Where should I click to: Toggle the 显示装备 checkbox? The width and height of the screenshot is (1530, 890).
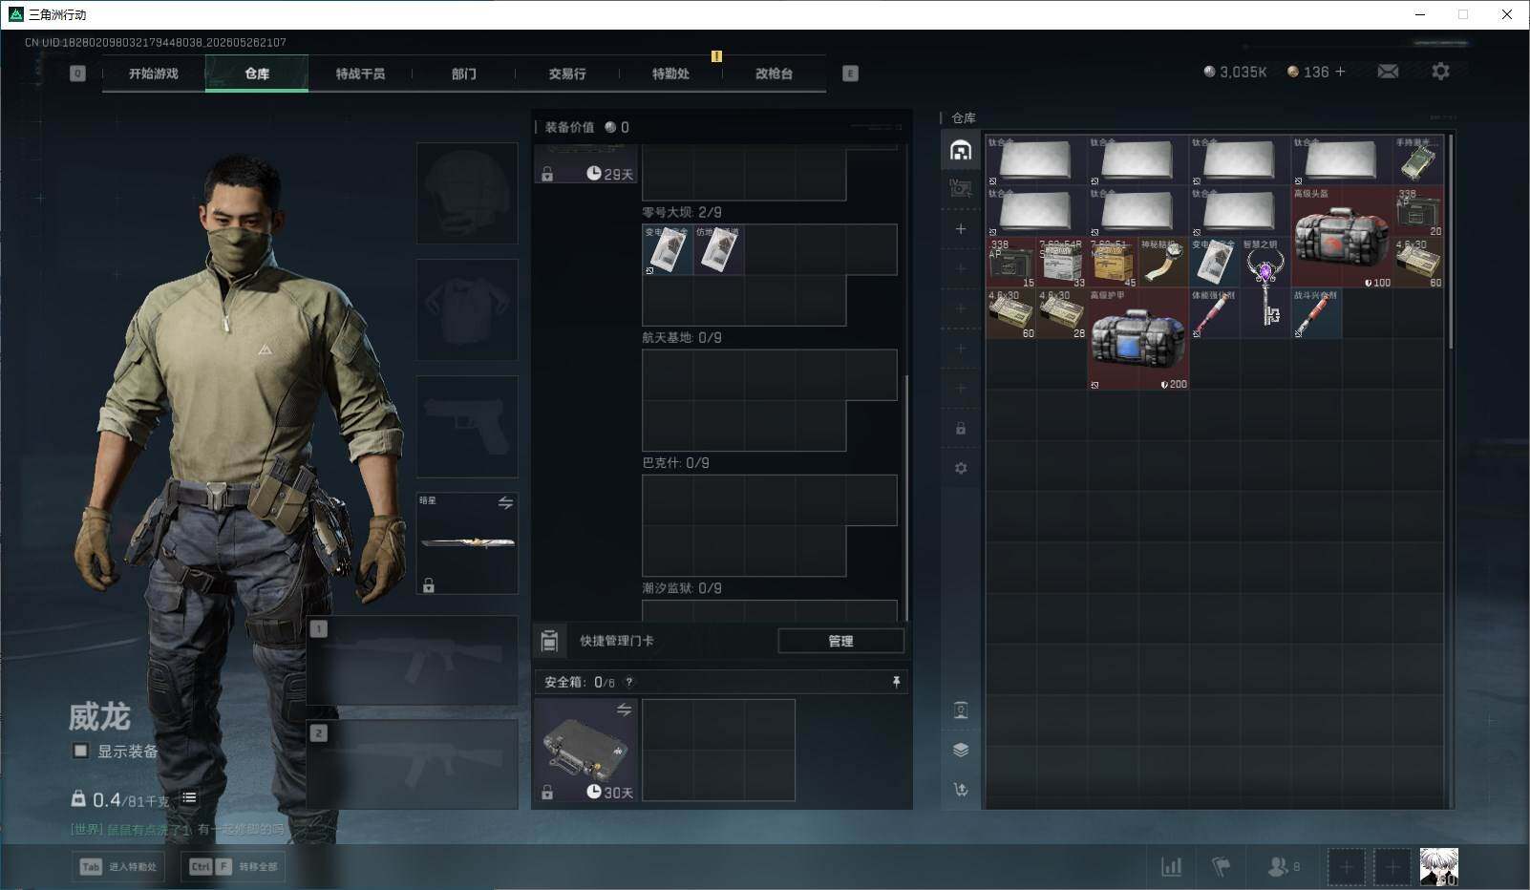pos(80,751)
